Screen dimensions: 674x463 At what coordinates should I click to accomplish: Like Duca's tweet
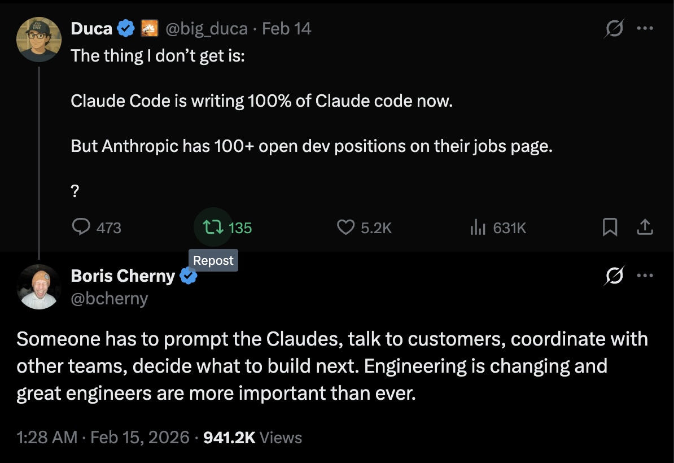pos(345,227)
